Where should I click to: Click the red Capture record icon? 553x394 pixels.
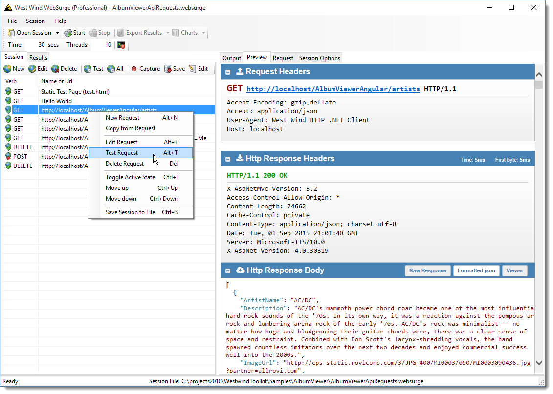tap(134, 69)
